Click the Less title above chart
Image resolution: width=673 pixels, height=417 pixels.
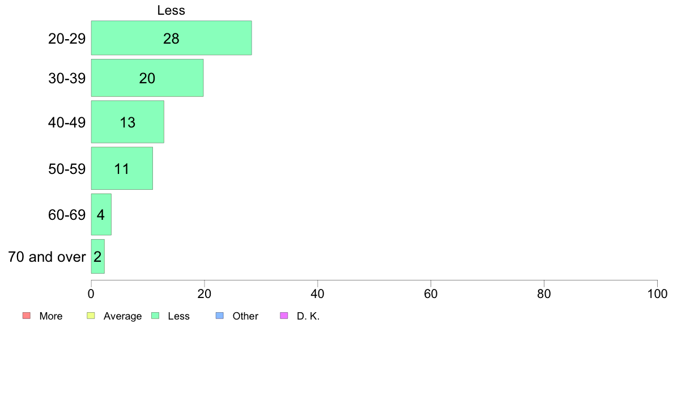point(171,10)
